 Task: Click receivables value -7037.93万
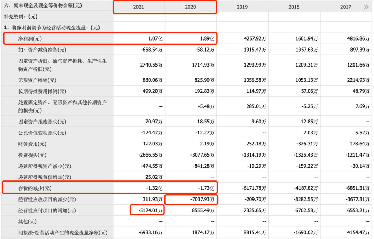[202, 200]
